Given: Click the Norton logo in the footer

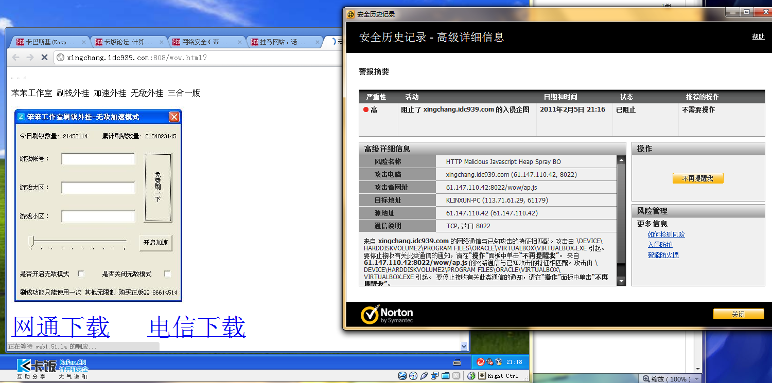Looking at the screenshot, I should tap(387, 315).
